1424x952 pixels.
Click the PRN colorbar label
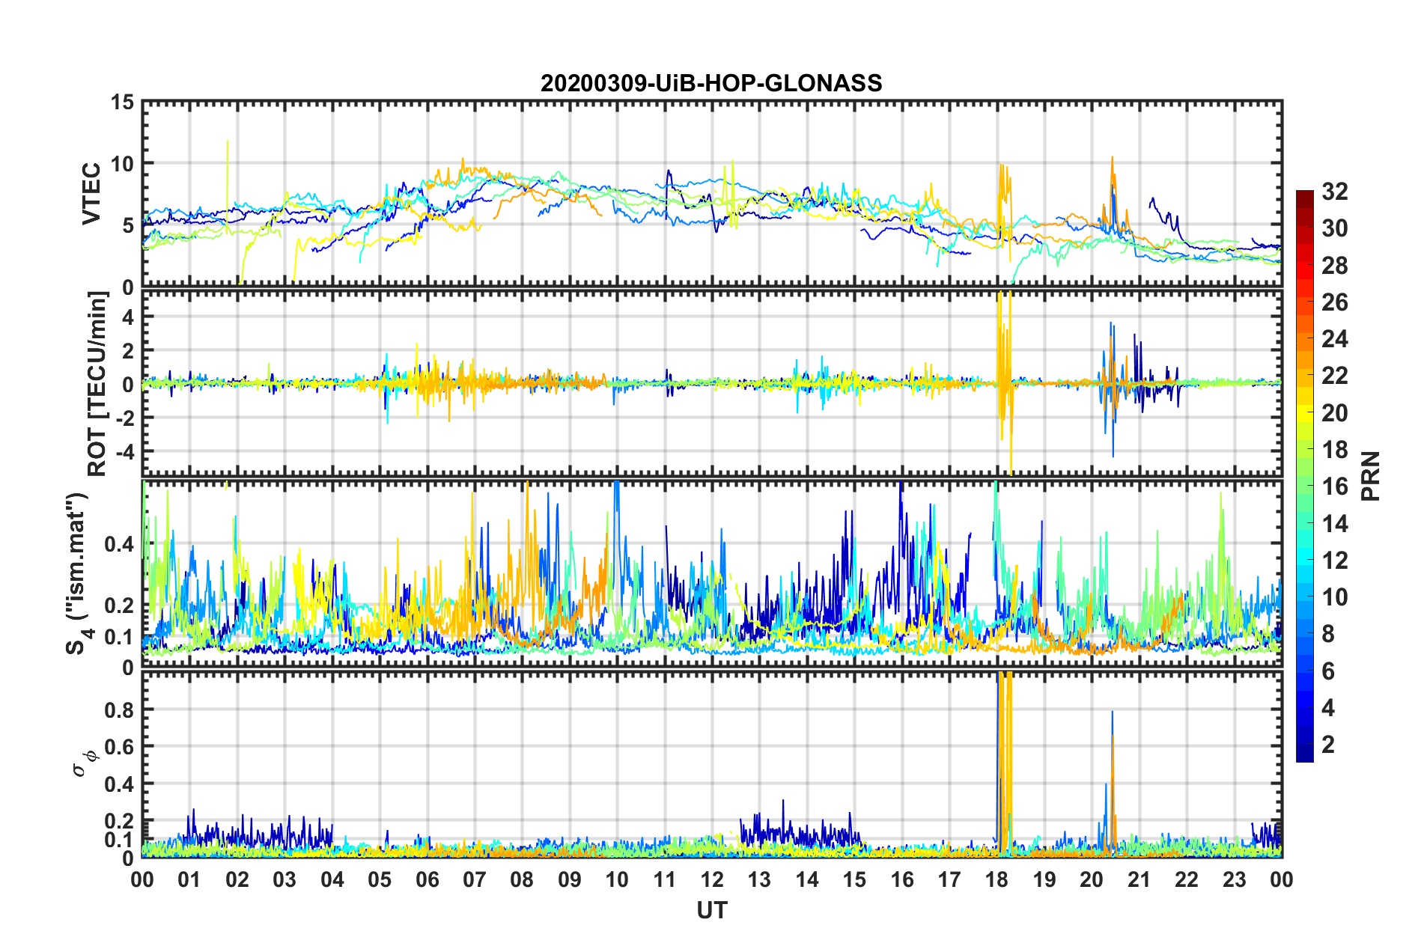1371,476
